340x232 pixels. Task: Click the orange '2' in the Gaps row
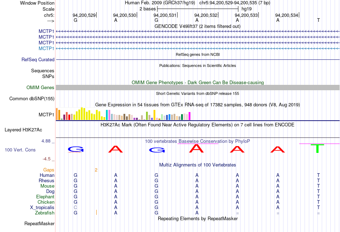tap(96, 170)
